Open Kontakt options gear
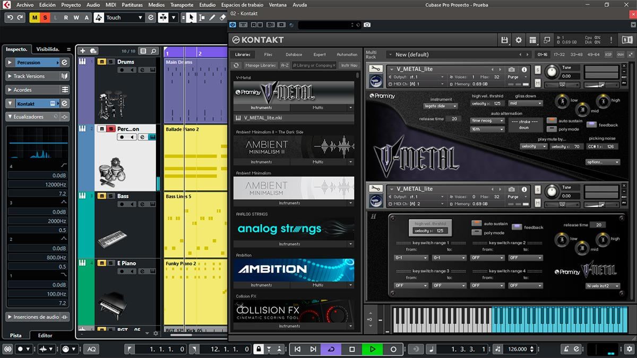637x358 pixels. (x=519, y=40)
